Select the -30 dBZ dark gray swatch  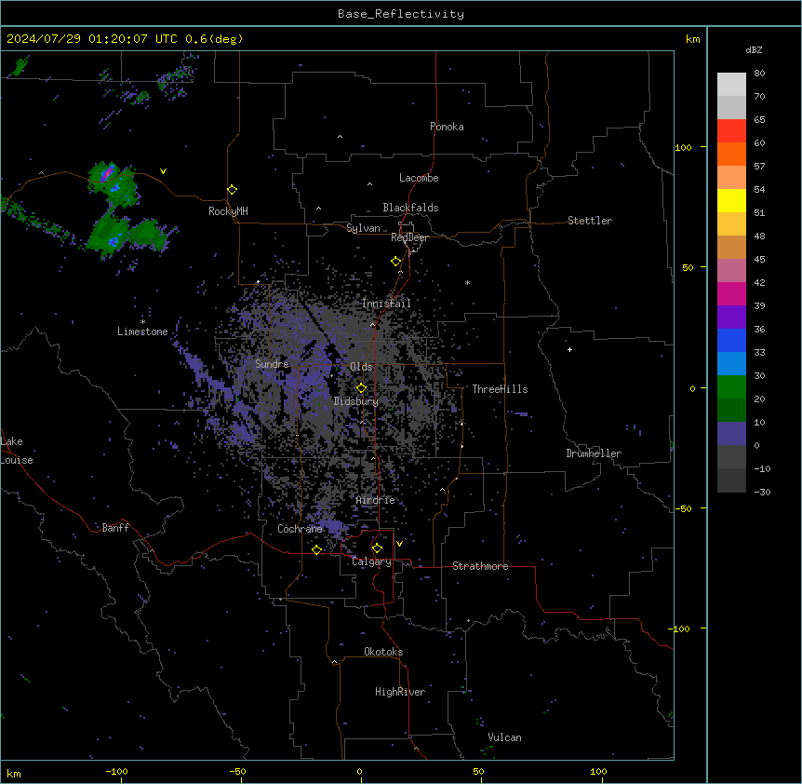point(731,480)
